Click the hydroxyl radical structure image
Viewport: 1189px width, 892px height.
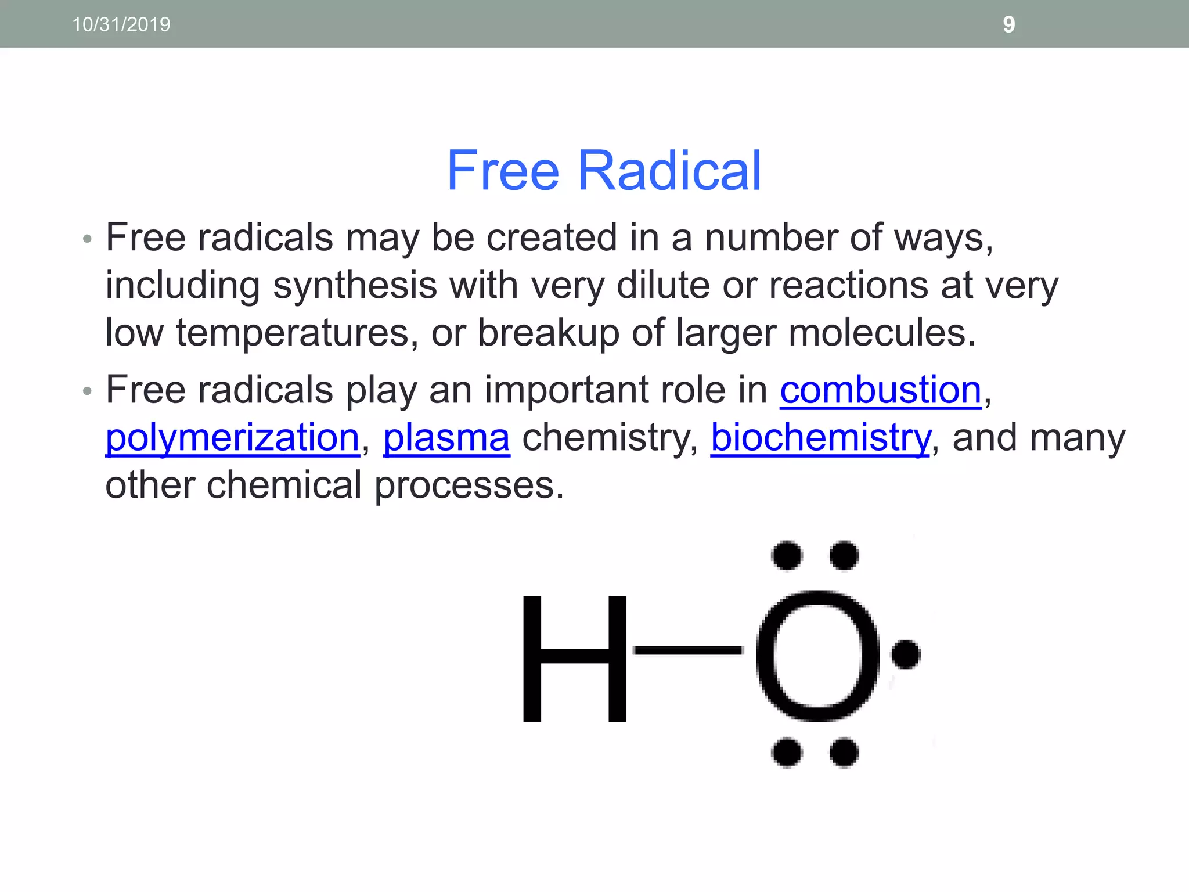[721, 653]
